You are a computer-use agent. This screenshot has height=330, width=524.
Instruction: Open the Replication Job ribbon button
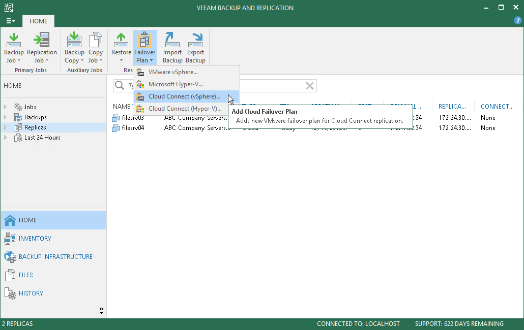tap(42, 47)
